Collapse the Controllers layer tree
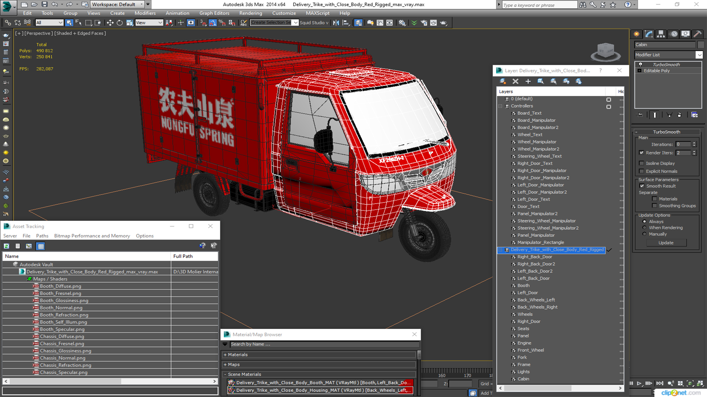Image resolution: width=707 pixels, height=397 pixels. coord(500,106)
